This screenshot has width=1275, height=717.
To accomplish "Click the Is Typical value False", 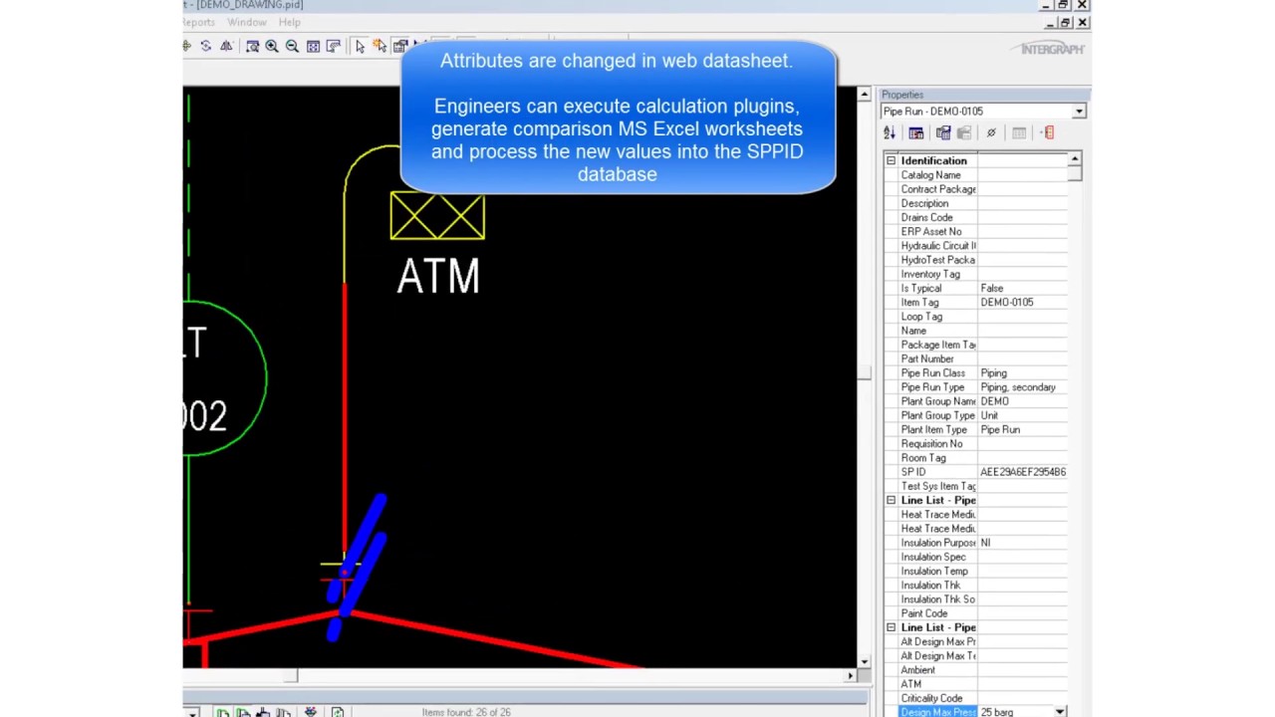I will pos(991,288).
